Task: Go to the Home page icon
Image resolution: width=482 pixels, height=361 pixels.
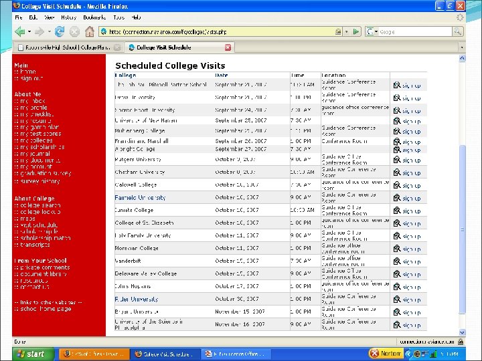Action: 90,31
